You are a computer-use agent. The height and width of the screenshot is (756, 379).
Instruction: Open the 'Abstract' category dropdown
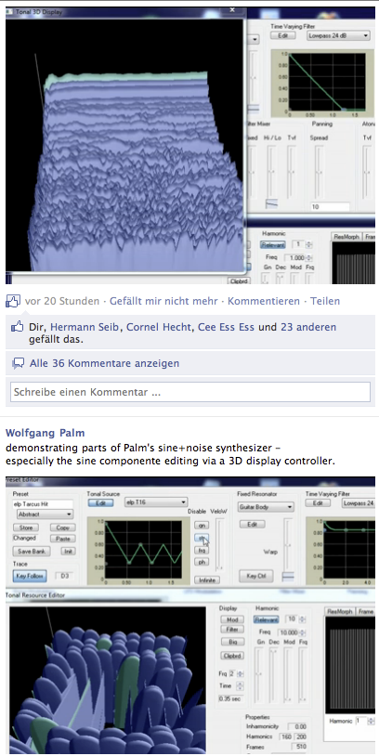pos(46,515)
